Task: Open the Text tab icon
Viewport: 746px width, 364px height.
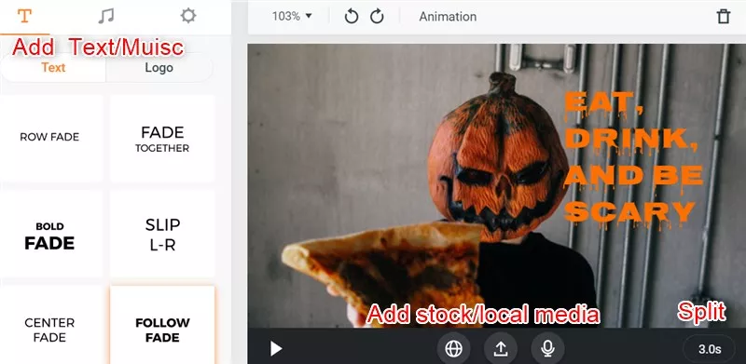Action: [x=24, y=16]
